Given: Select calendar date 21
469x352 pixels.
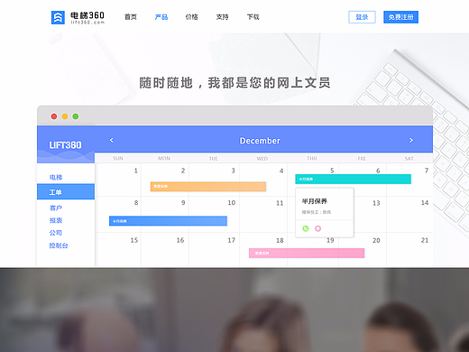Looking at the screenshot, I should click(x=425, y=240).
